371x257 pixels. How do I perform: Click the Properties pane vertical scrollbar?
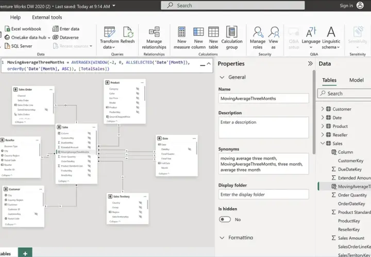[x=314, y=113]
